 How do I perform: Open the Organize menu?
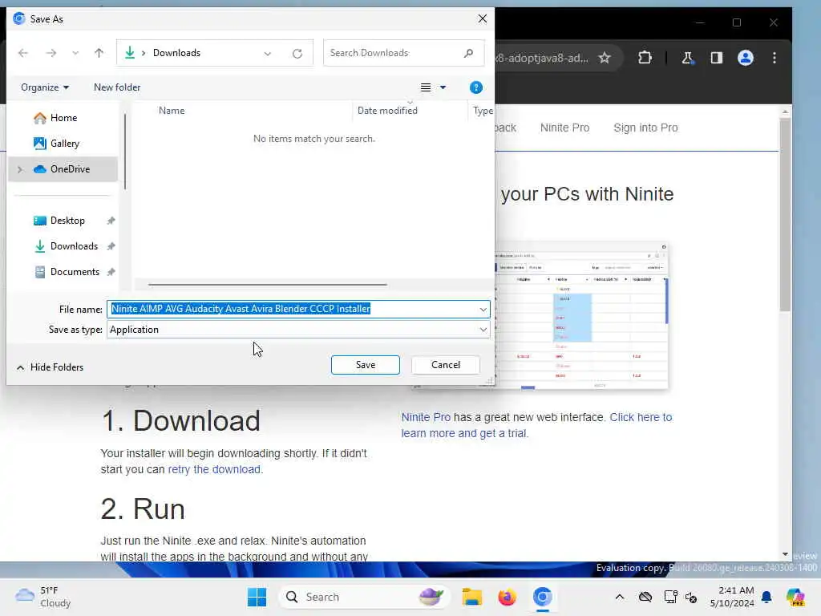click(x=45, y=87)
